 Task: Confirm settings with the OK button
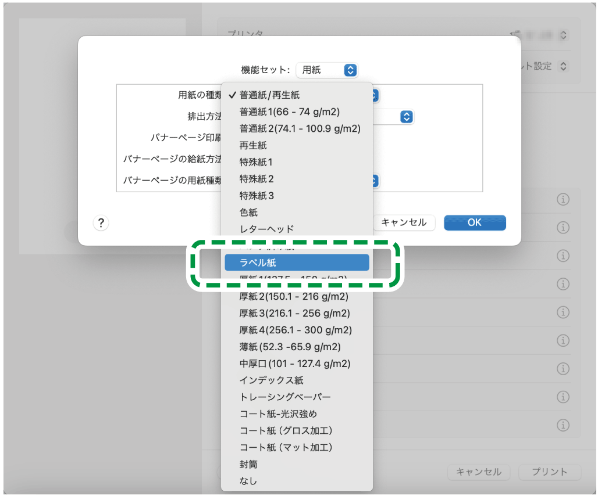pyautogui.click(x=475, y=222)
